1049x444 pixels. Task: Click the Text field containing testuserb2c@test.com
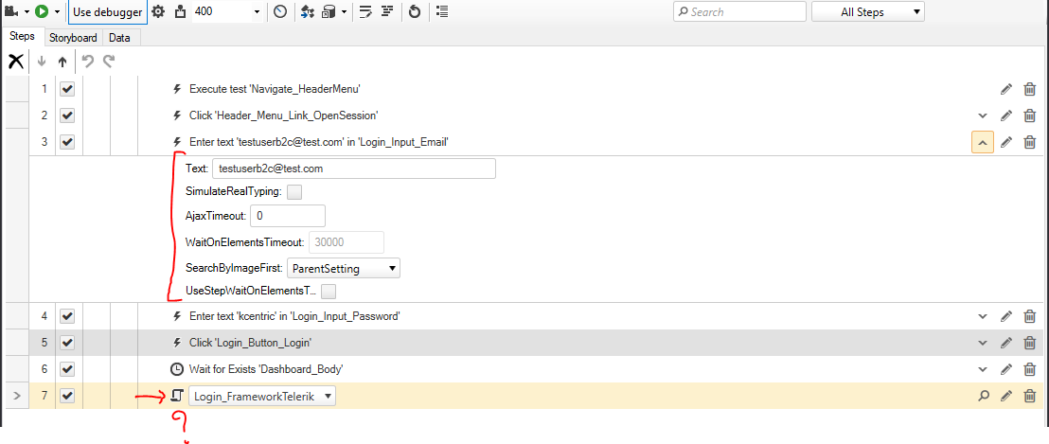(353, 169)
